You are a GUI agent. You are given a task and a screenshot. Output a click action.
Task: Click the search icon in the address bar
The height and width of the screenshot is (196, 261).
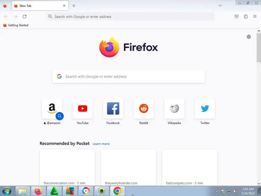click(50, 16)
